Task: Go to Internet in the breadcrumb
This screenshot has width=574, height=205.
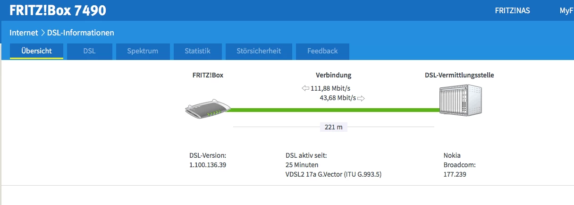Action: 24,33
